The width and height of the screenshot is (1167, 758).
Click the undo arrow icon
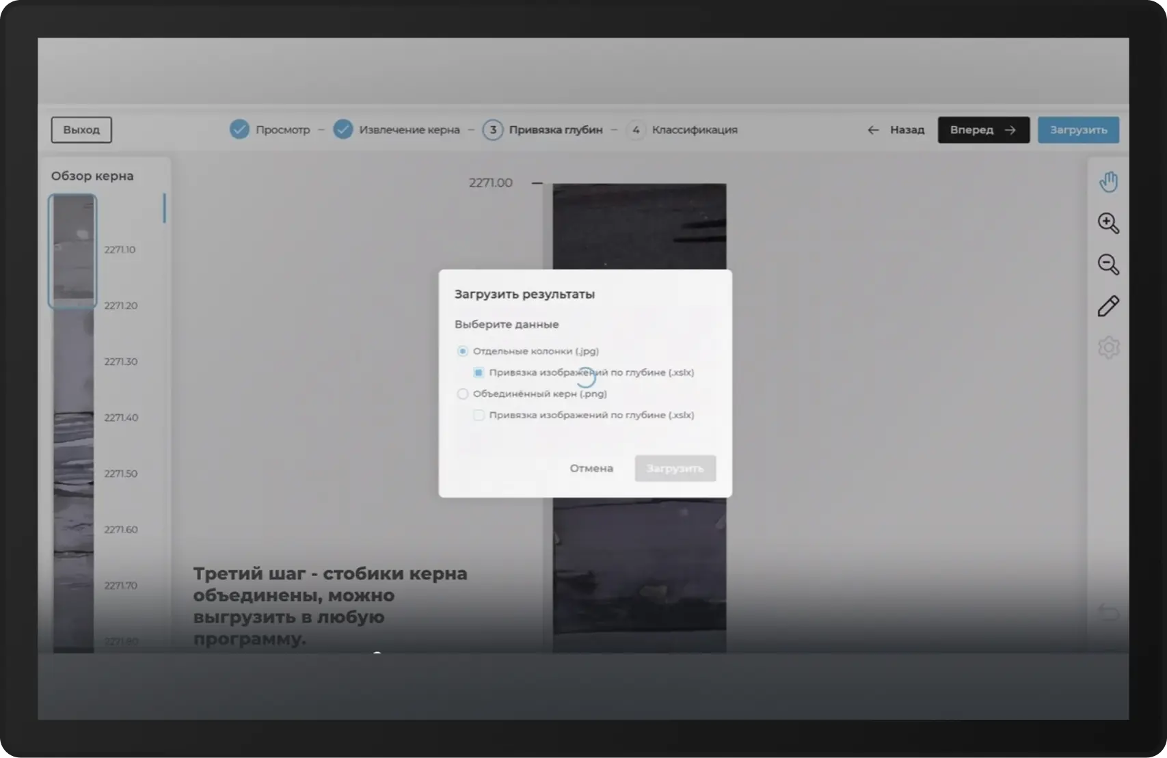point(1108,612)
